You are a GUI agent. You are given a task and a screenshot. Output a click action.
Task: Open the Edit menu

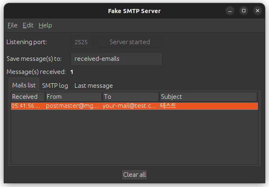(28, 25)
